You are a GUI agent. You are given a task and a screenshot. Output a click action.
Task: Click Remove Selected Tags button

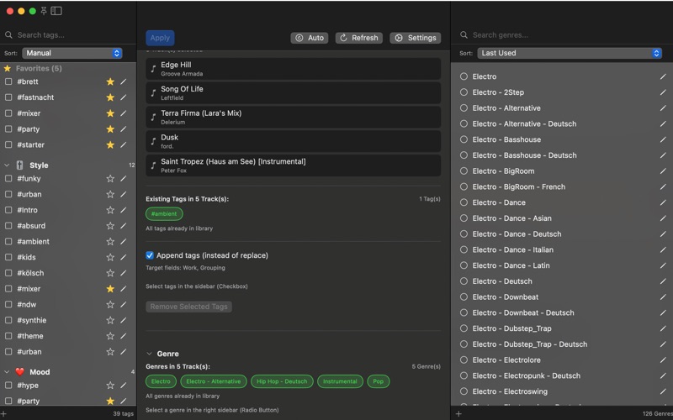pos(188,307)
